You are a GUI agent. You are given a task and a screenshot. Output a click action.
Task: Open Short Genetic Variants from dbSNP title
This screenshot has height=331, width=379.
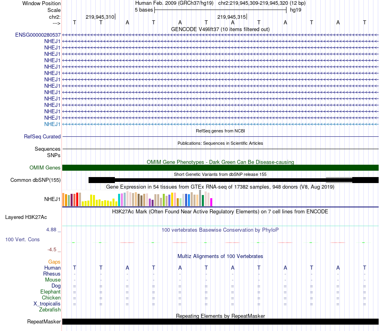(220, 174)
